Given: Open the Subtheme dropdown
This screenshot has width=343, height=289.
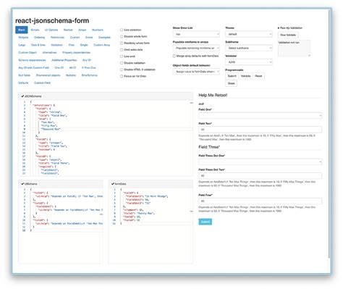Looking at the screenshot, I should [249, 49].
